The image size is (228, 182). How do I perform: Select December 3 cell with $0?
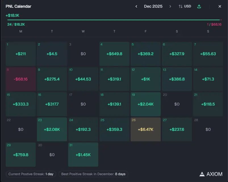coord(83,54)
